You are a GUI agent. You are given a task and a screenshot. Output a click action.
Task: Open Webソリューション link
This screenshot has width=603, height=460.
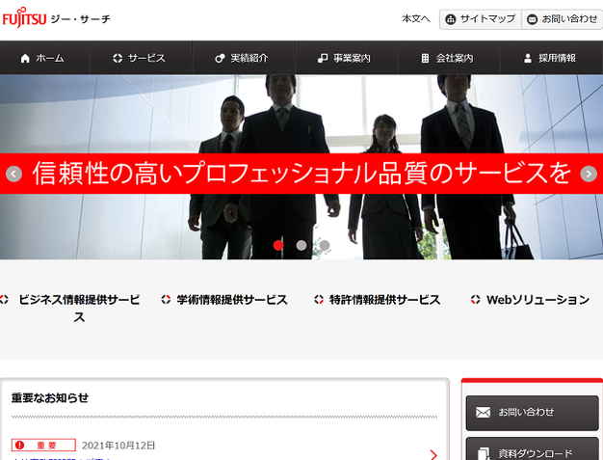(537, 300)
